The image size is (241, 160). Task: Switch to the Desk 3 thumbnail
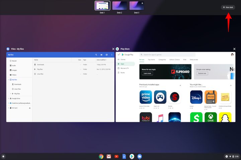coord(137,6)
